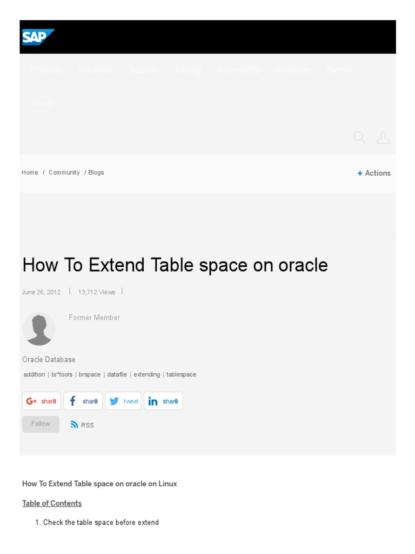Click the brspace tag
Image resolution: width=415 pixels, height=554 pixels.
(x=90, y=374)
